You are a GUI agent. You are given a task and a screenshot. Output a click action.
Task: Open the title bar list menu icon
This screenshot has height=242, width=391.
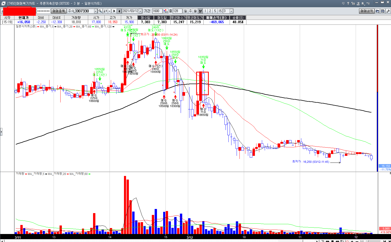click(368, 3)
